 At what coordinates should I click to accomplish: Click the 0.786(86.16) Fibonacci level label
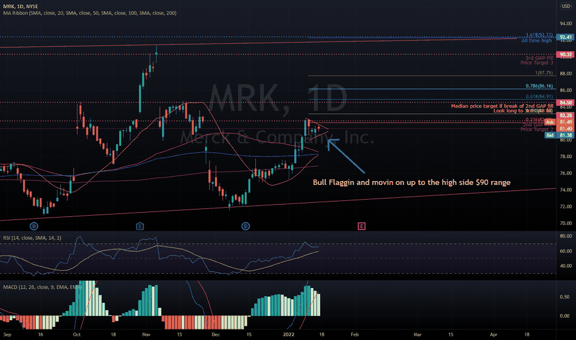pyautogui.click(x=539, y=86)
